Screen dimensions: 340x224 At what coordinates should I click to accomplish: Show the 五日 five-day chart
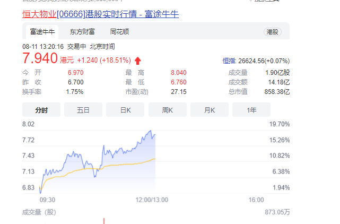point(83,110)
